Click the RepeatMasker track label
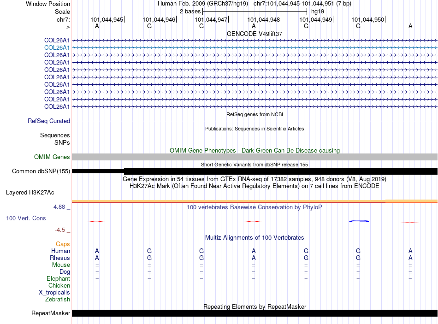 [51, 313]
